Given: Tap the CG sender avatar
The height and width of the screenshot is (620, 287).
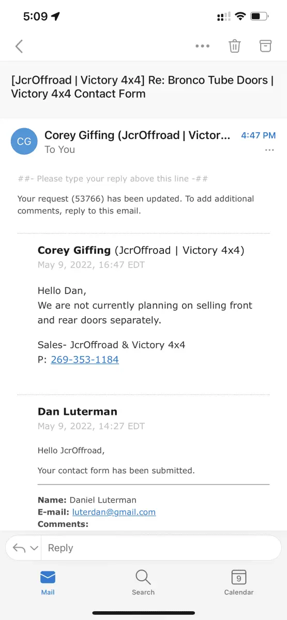Looking at the screenshot, I should pyautogui.click(x=24, y=142).
